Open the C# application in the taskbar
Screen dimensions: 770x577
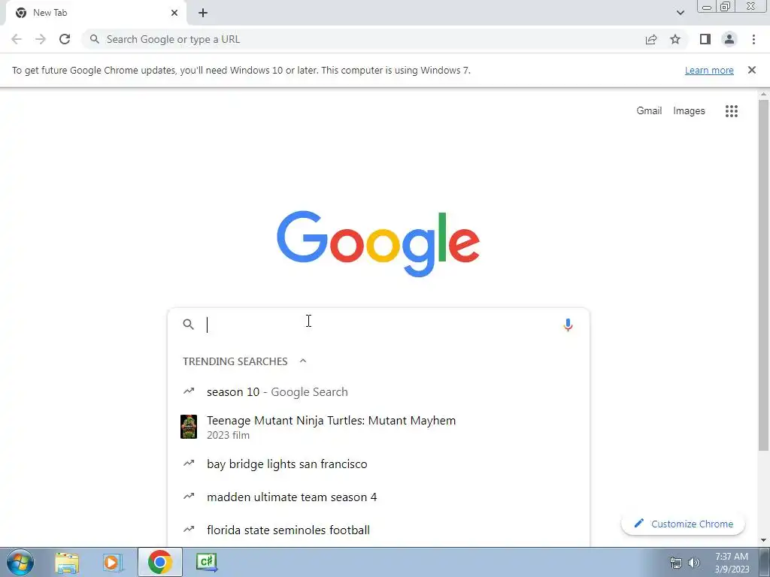click(207, 562)
